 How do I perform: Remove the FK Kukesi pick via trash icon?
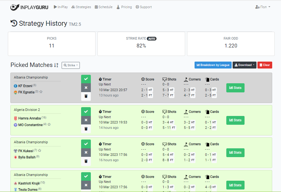coord(86,161)
